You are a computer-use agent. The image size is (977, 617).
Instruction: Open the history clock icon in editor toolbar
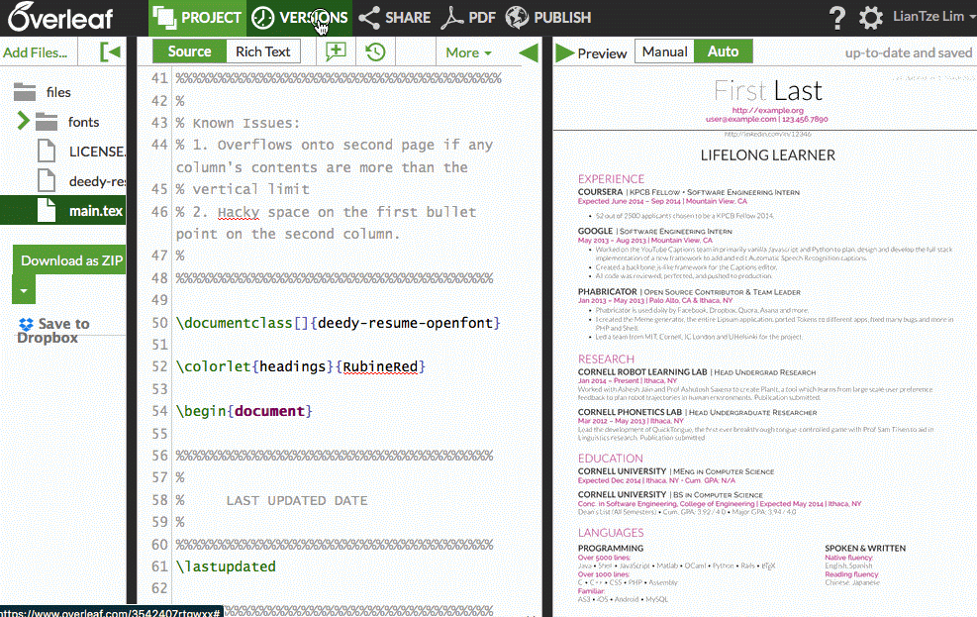coord(375,52)
